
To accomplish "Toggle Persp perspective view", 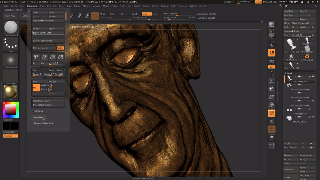I will (x=272, y=36).
